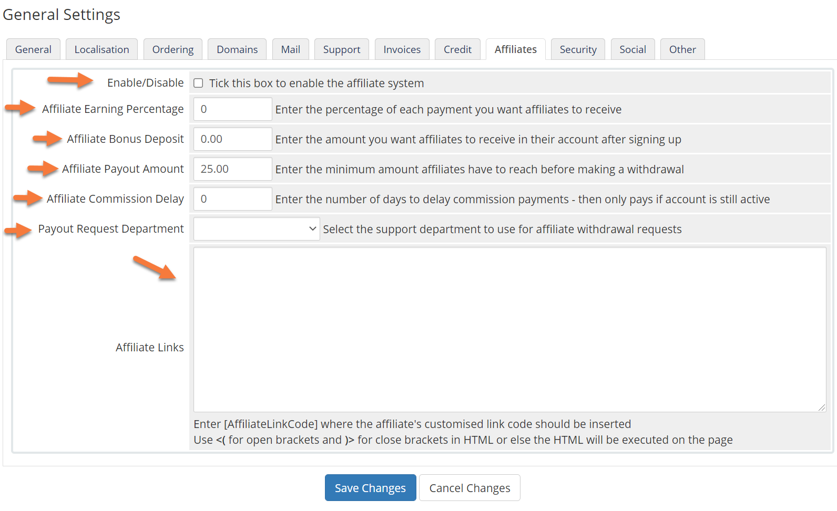
Task: Select the Credit tab
Action: [x=457, y=49]
